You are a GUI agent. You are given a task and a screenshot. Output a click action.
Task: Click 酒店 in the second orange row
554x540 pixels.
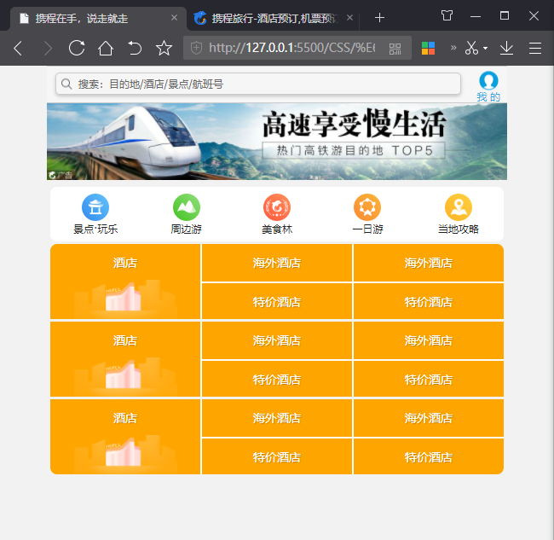point(125,359)
